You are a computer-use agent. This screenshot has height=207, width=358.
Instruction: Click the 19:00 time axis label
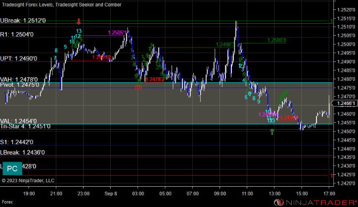(x=29, y=194)
